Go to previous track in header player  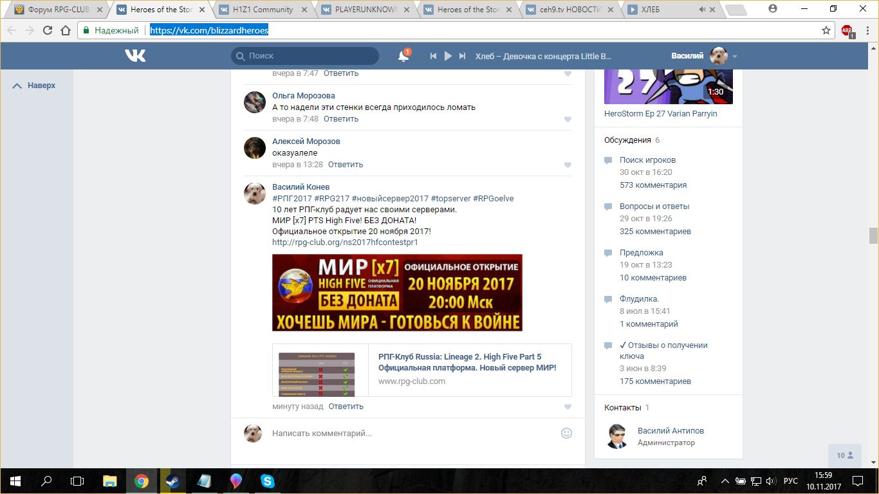434,56
